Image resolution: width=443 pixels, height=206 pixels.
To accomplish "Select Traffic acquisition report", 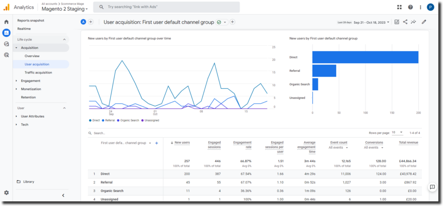I will tap(38, 72).
